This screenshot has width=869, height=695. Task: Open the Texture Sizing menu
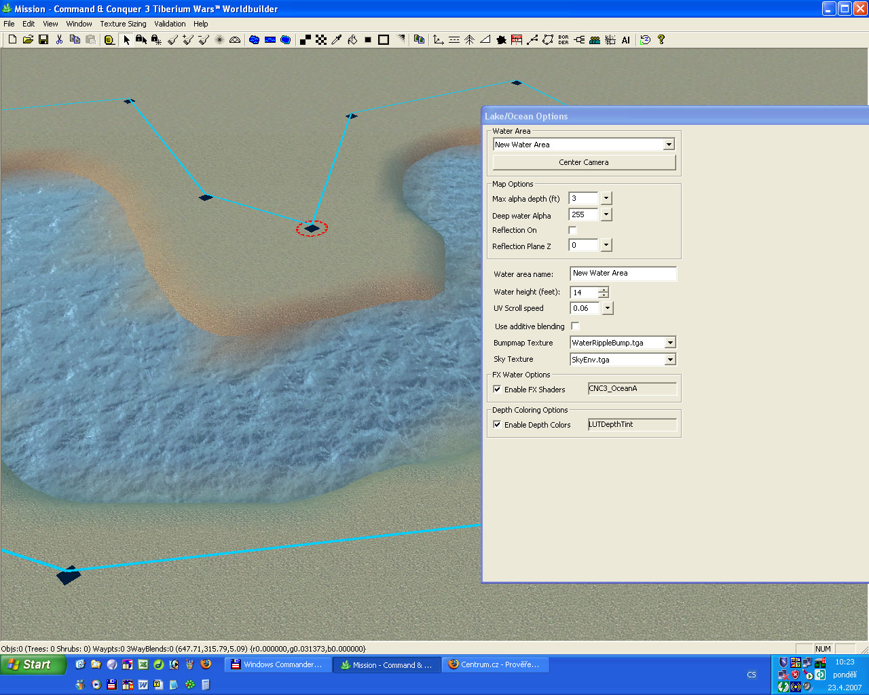[x=123, y=24]
